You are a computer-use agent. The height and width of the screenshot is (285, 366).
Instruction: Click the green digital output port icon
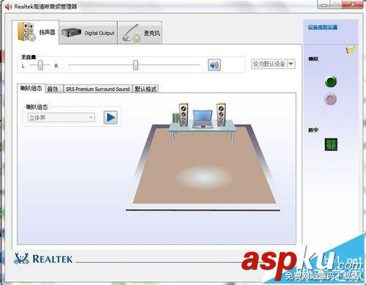[331, 144]
